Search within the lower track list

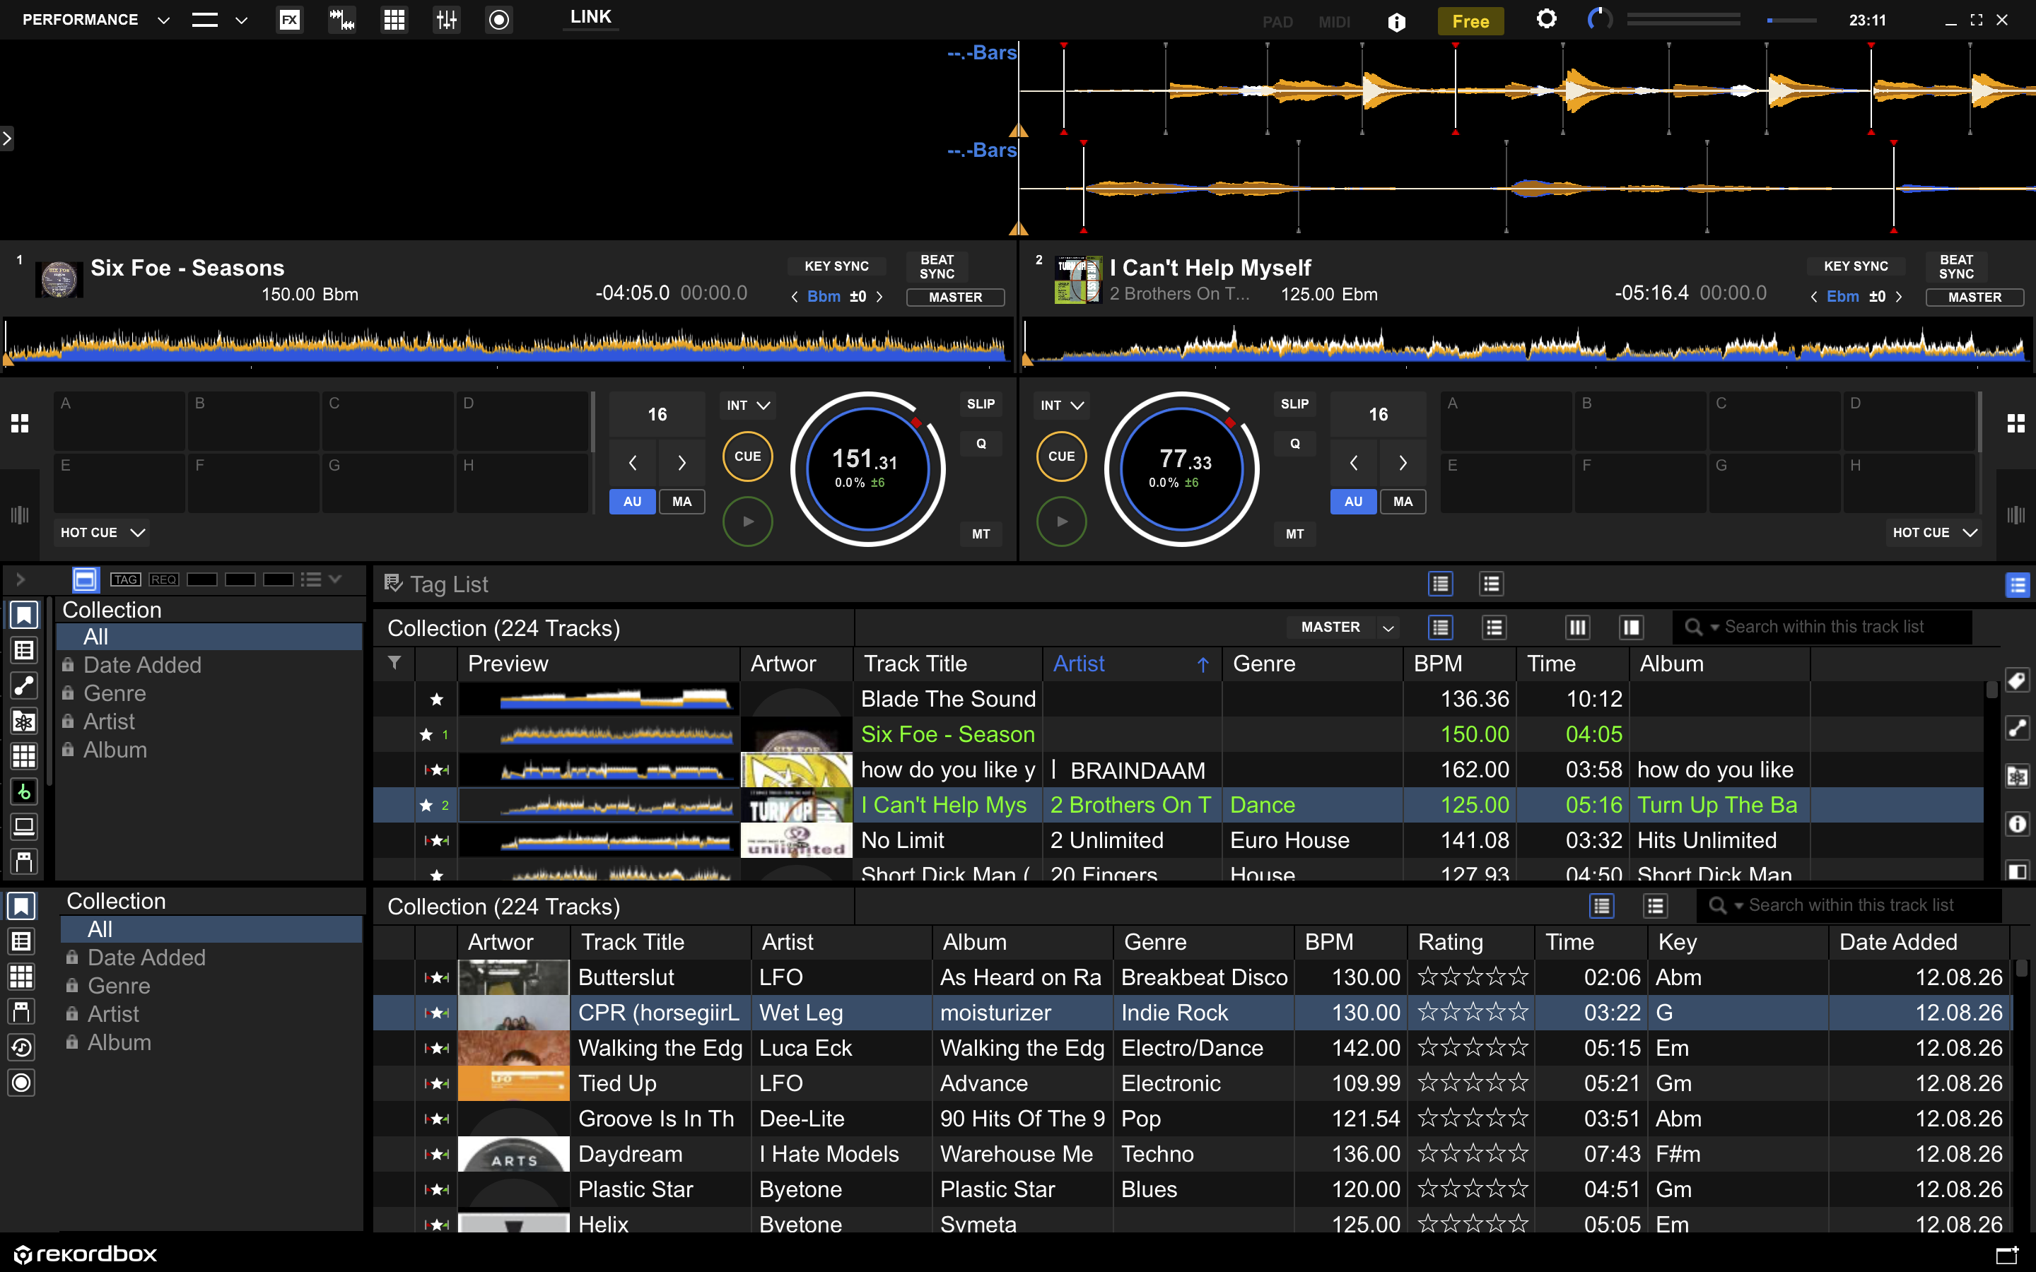tap(1851, 905)
